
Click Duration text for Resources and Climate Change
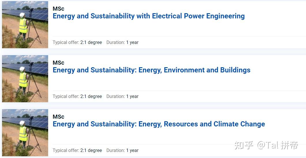pos(122,151)
